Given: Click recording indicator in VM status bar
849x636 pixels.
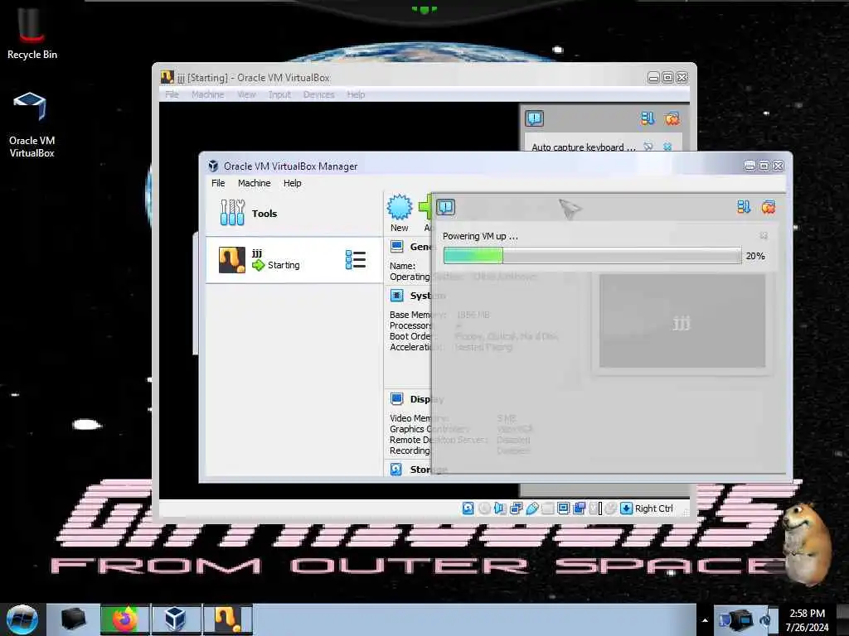Looking at the screenshot, I should pos(579,508).
